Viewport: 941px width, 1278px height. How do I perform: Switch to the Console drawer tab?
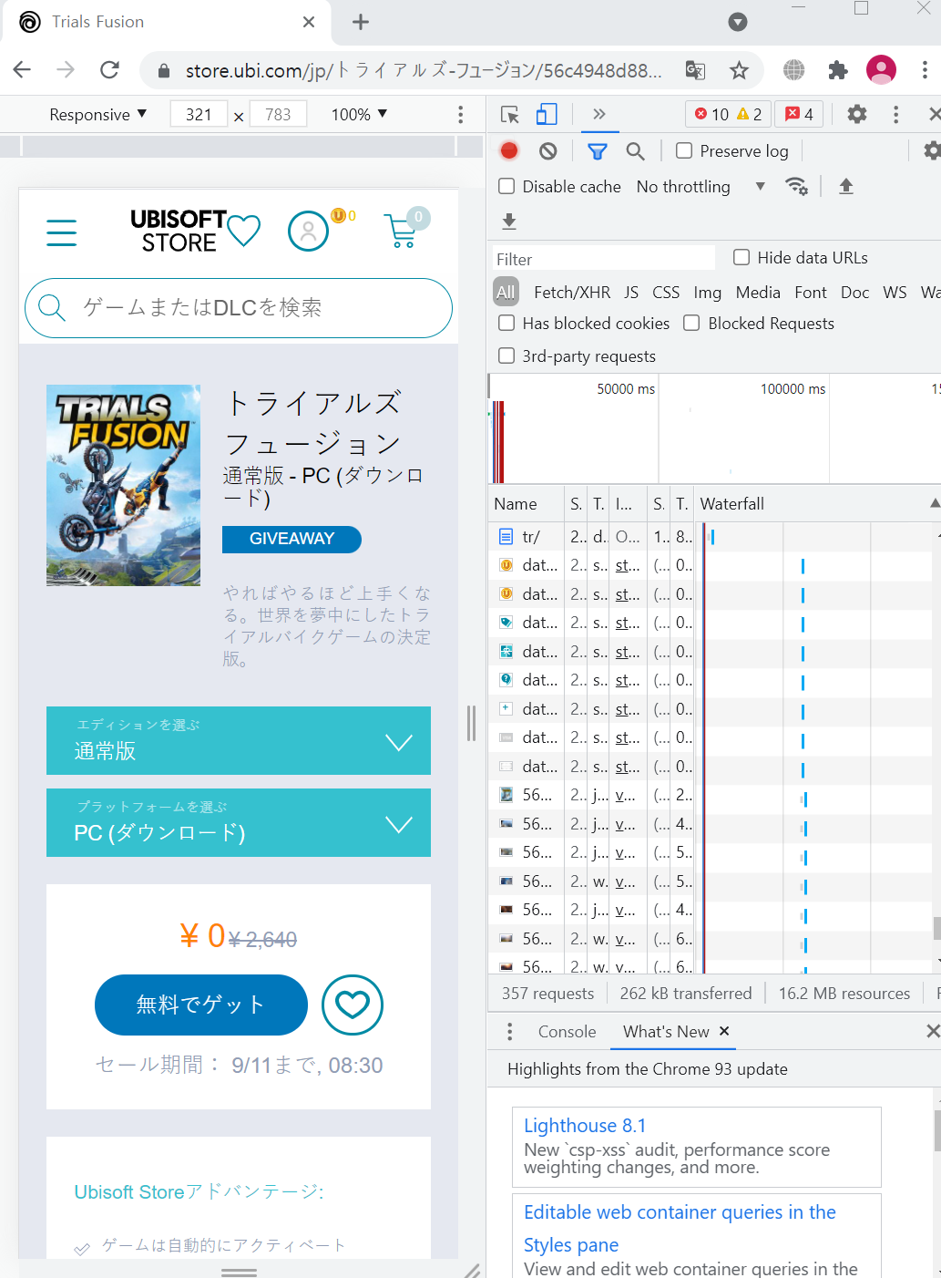coord(567,1031)
